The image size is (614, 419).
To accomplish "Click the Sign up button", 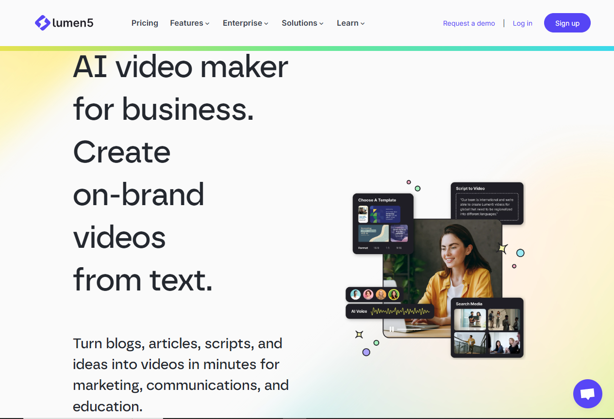I will coord(567,23).
